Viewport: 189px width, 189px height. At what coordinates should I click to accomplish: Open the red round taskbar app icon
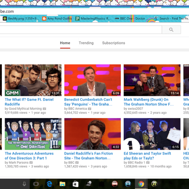coord(115,184)
